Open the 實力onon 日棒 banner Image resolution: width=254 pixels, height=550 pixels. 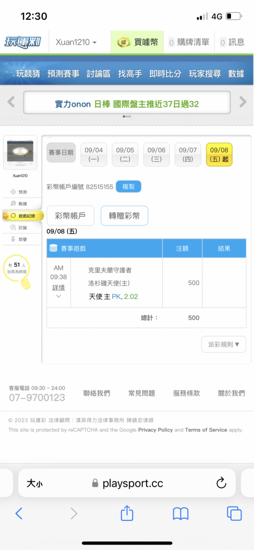(x=127, y=104)
